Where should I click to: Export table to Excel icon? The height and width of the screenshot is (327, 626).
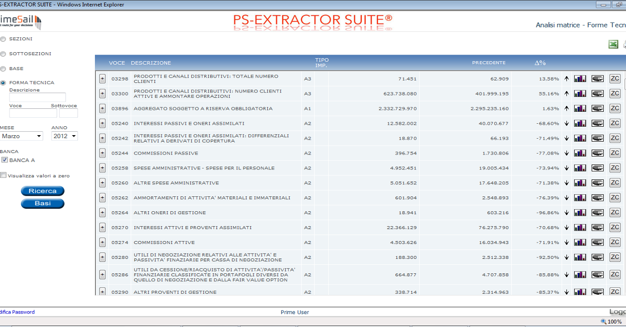pyautogui.click(x=614, y=44)
